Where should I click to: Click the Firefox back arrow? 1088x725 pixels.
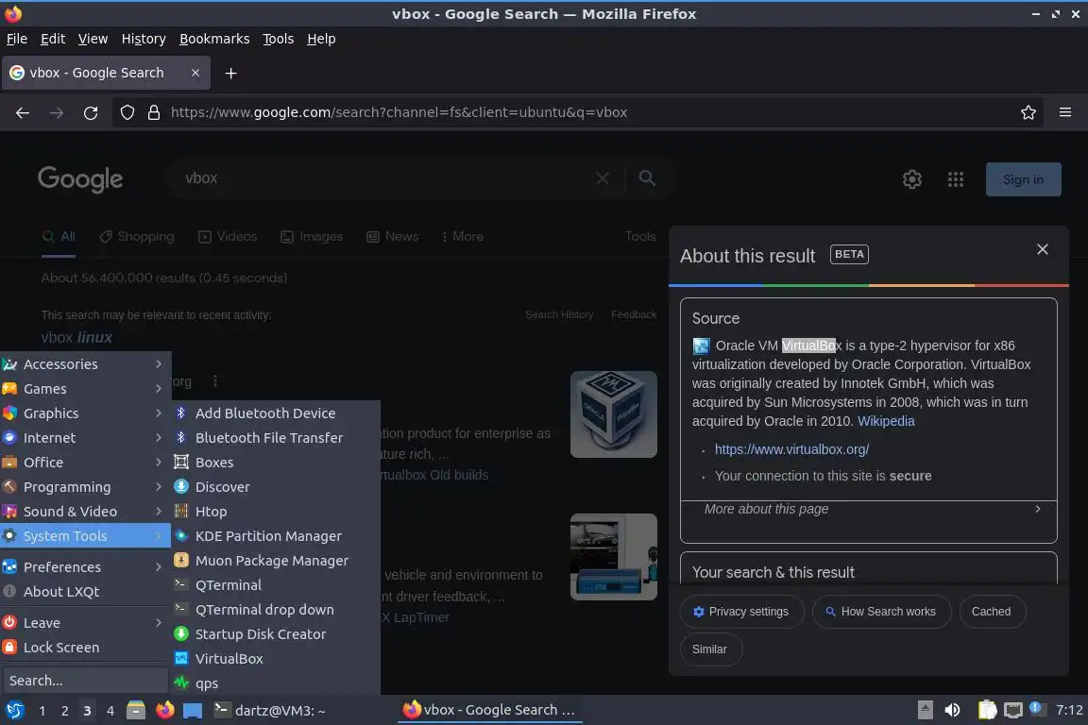[x=23, y=112]
